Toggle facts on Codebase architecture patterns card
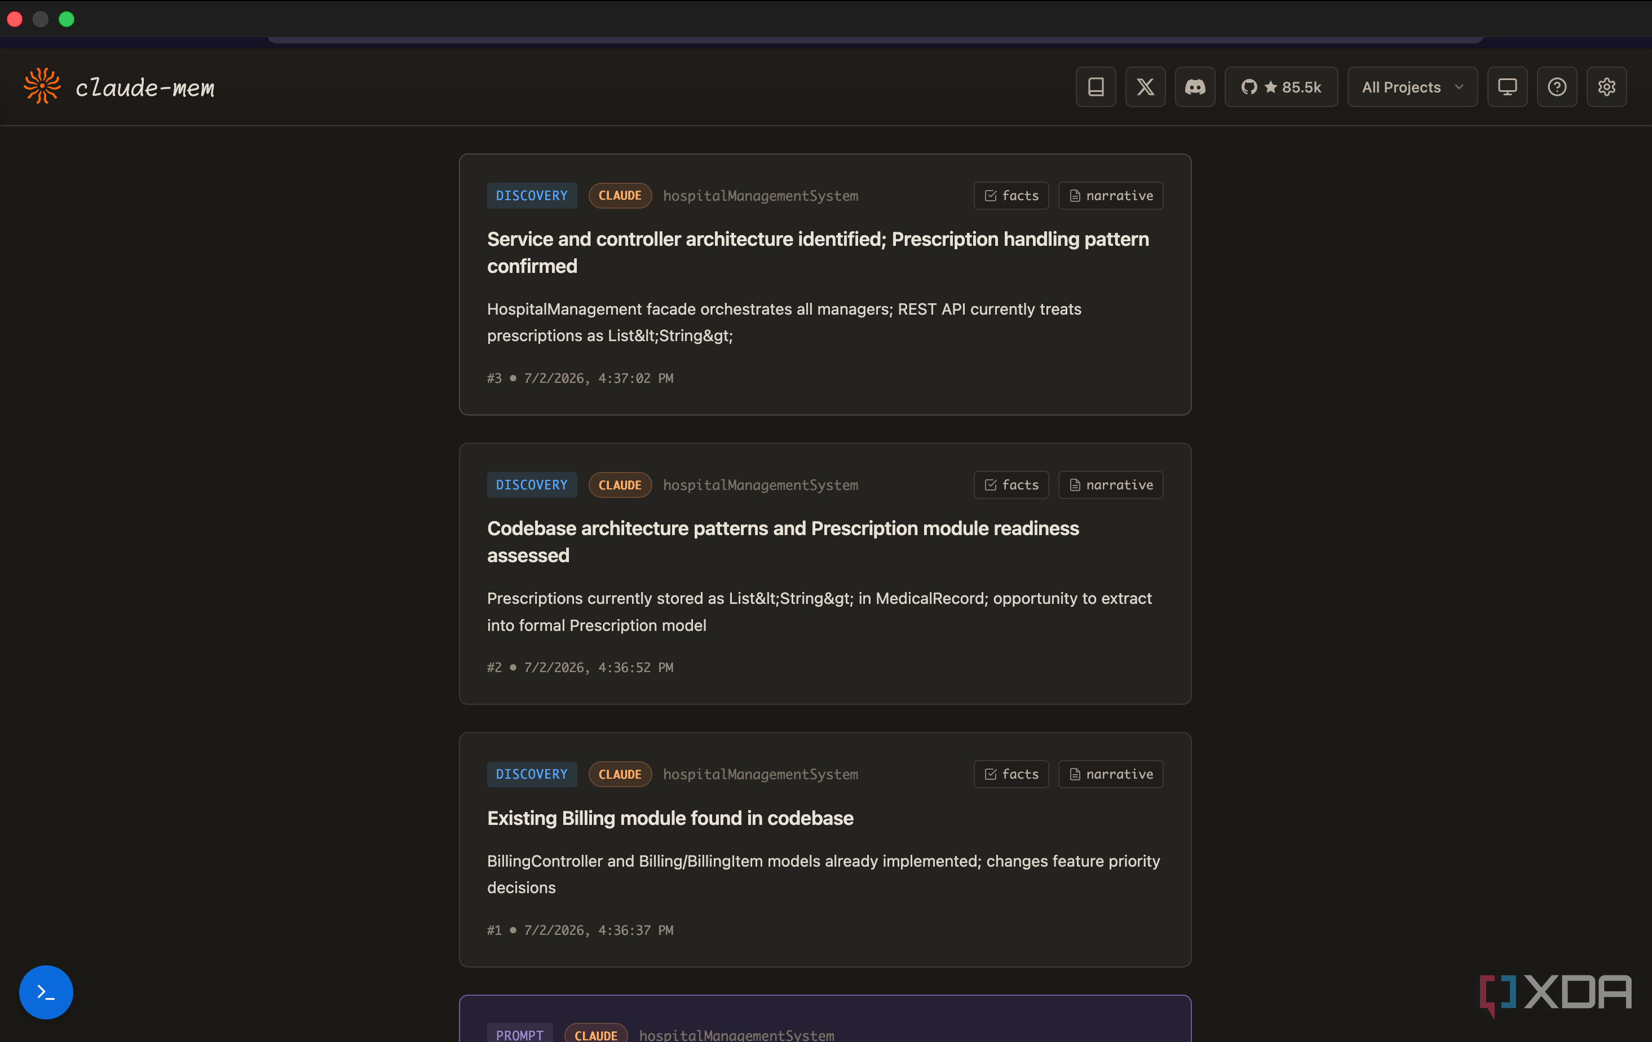Image resolution: width=1652 pixels, height=1042 pixels. (x=1011, y=485)
